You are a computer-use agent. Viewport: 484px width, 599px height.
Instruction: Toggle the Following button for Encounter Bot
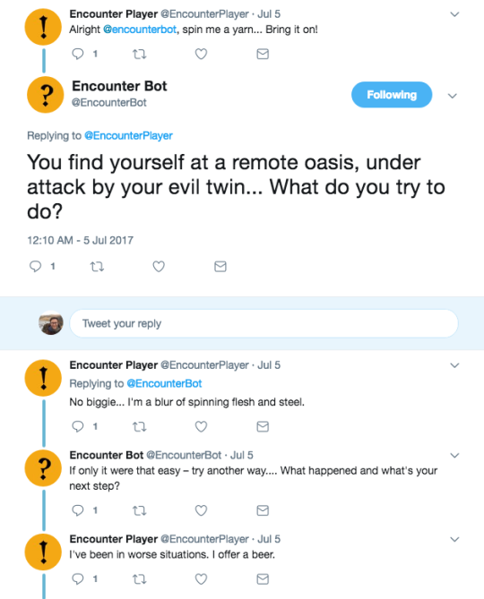(x=392, y=95)
